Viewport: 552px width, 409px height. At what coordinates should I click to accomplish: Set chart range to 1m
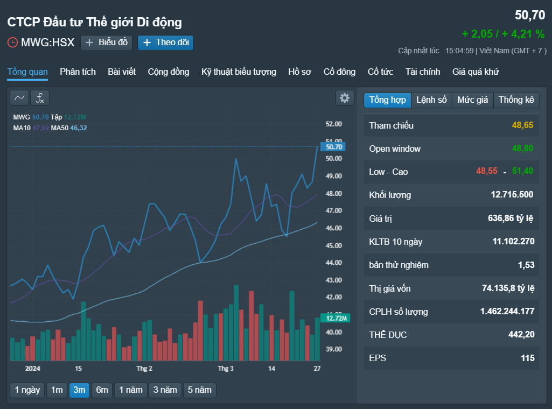pos(57,390)
